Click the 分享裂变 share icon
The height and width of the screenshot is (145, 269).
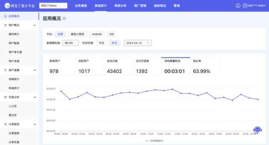pos(5,124)
